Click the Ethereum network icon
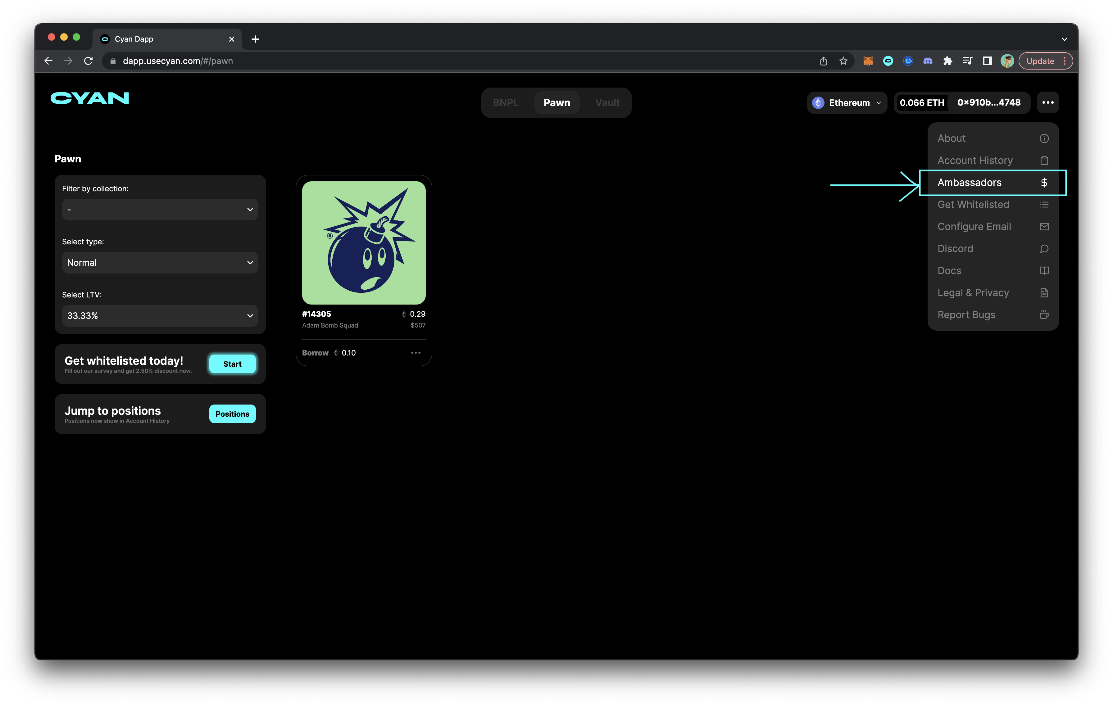The image size is (1113, 706). coord(818,102)
